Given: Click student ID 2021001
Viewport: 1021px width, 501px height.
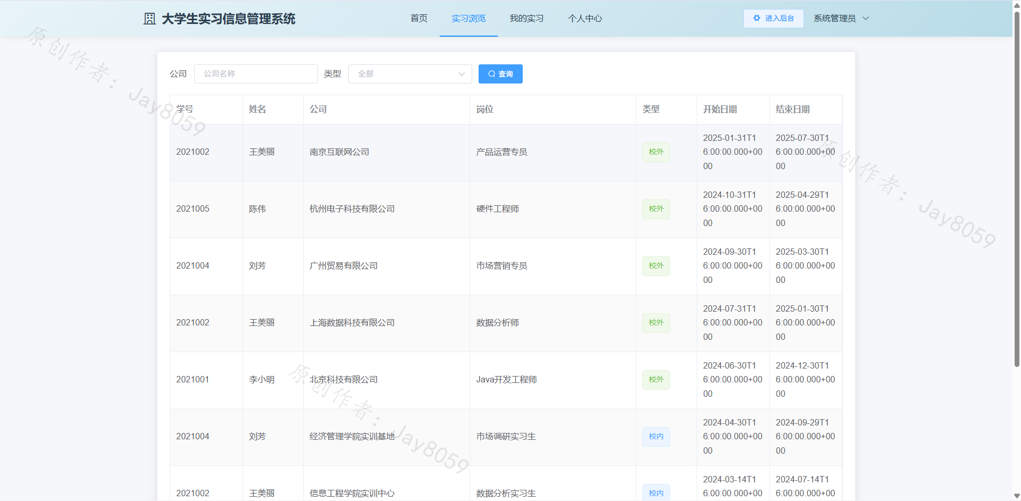Looking at the screenshot, I should pyautogui.click(x=193, y=380).
